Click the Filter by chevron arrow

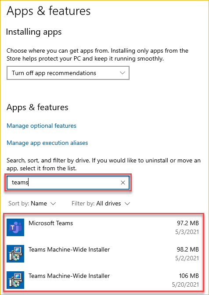click(x=127, y=204)
